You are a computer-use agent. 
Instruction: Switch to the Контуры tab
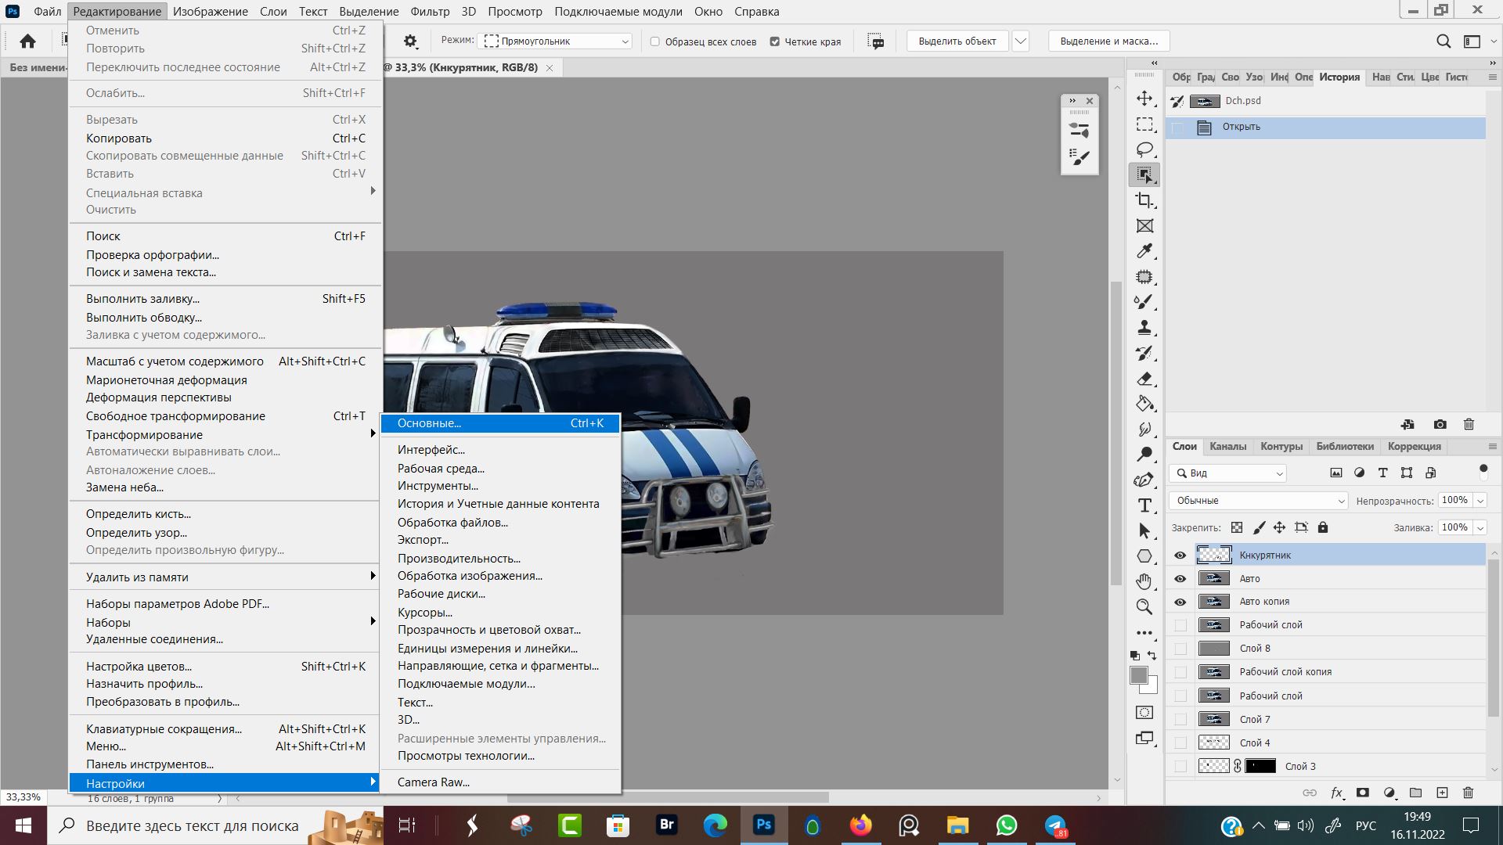(x=1281, y=447)
